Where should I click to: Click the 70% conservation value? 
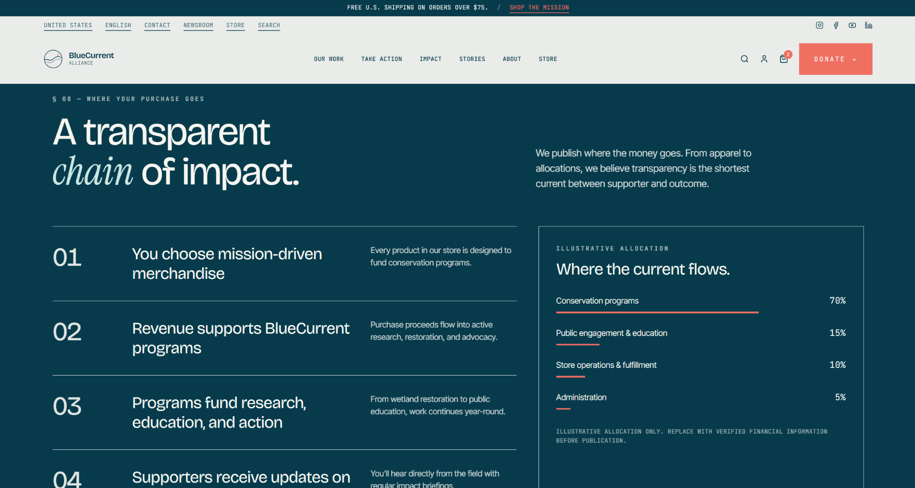click(x=837, y=301)
